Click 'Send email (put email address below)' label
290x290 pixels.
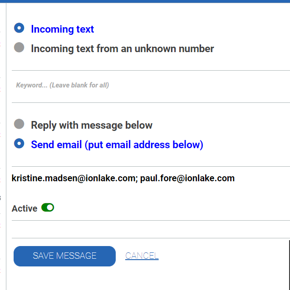(117, 145)
